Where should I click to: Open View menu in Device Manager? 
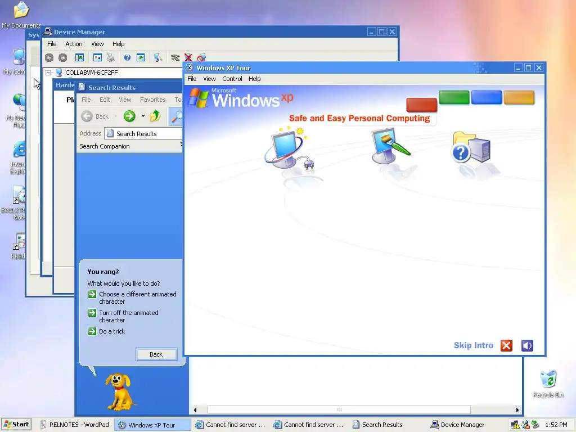tap(97, 44)
